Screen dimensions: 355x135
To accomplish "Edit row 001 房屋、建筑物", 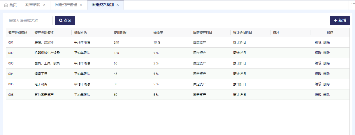I will tap(318, 42).
